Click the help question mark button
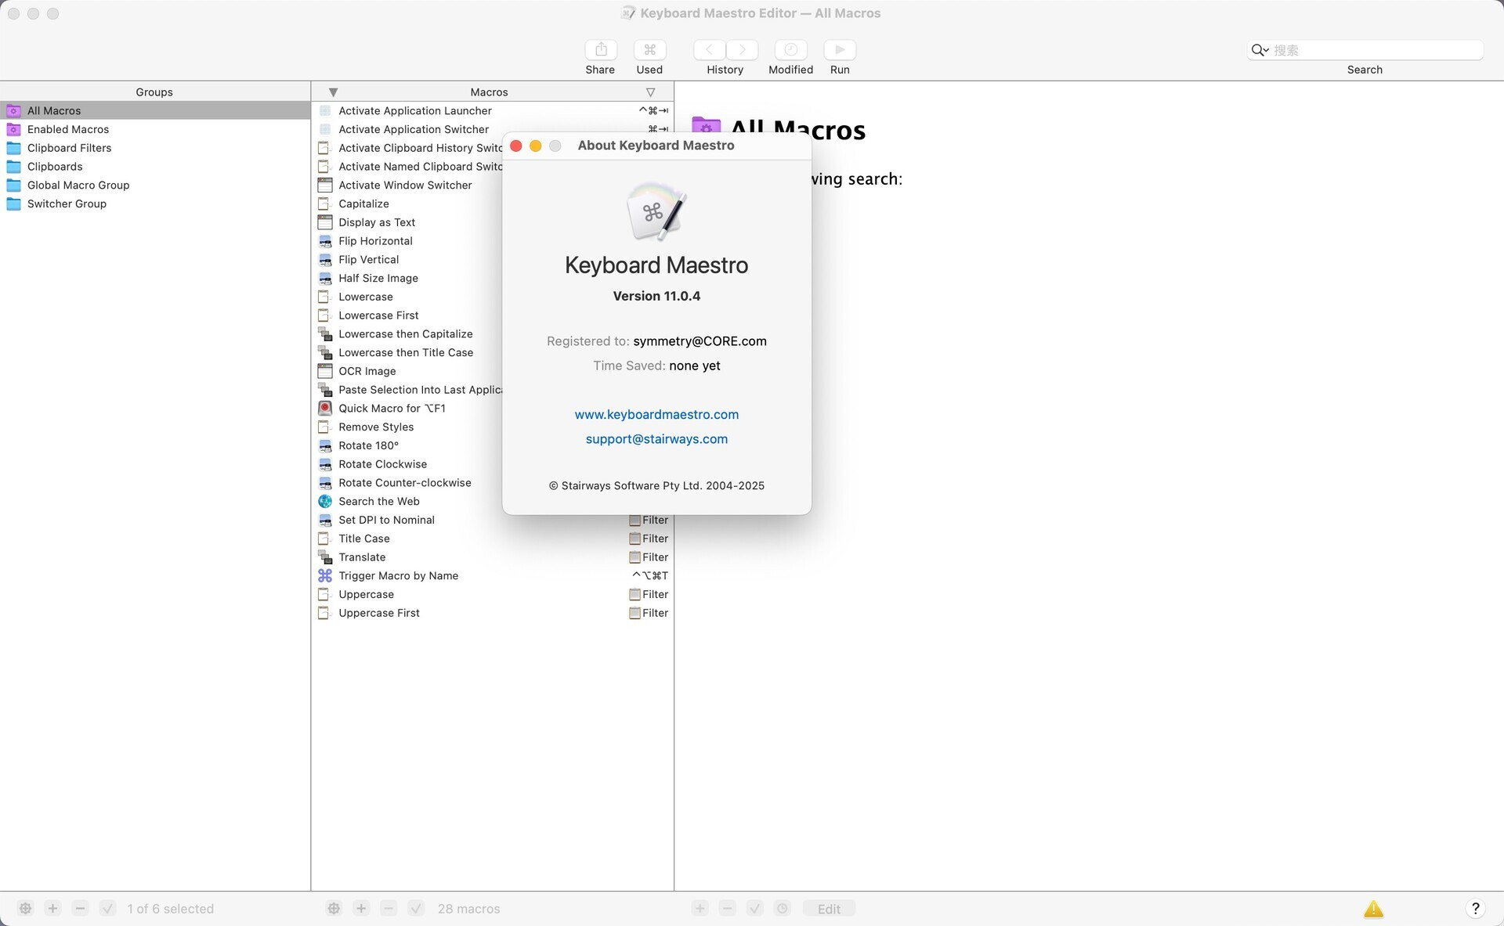Viewport: 1504px width, 926px height. pyautogui.click(x=1475, y=909)
